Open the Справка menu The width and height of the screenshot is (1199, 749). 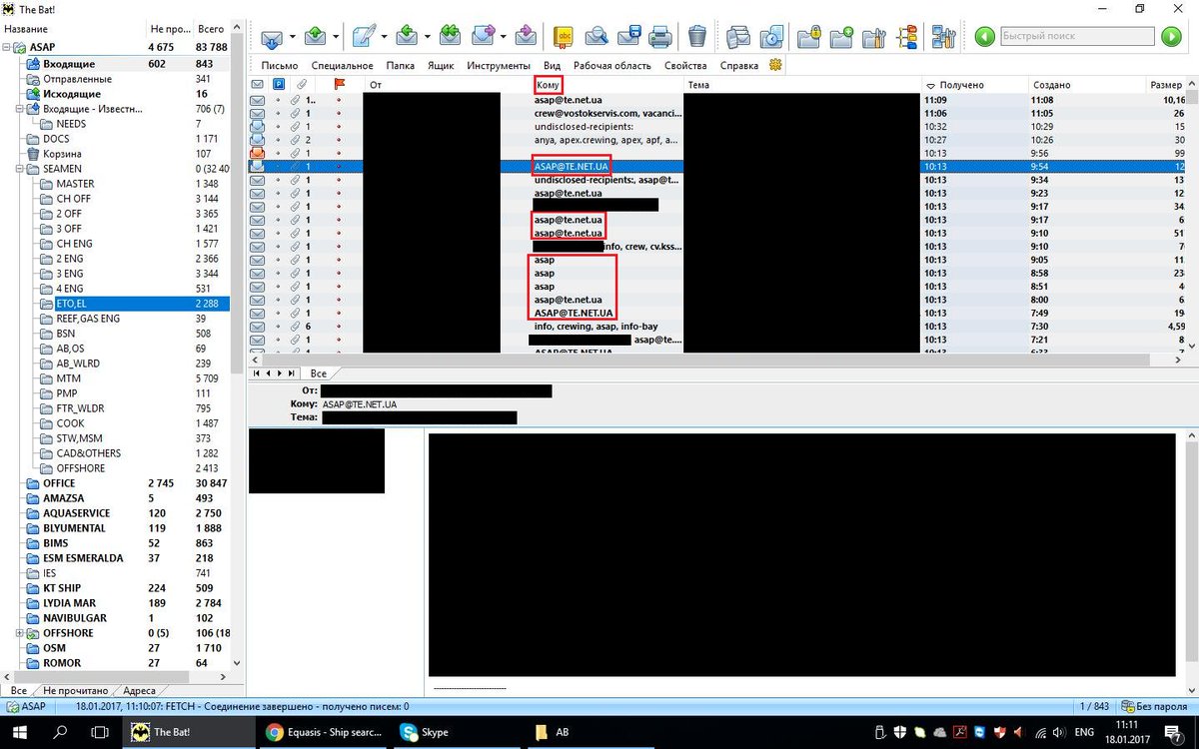pos(738,66)
